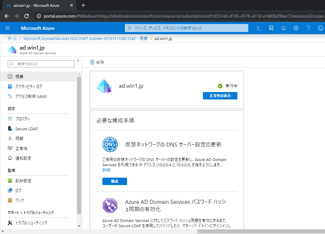The width and height of the screenshot is (325, 234).
Task: Click the password hash sync purple icon
Action: pyautogui.click(x=110, y=205)
